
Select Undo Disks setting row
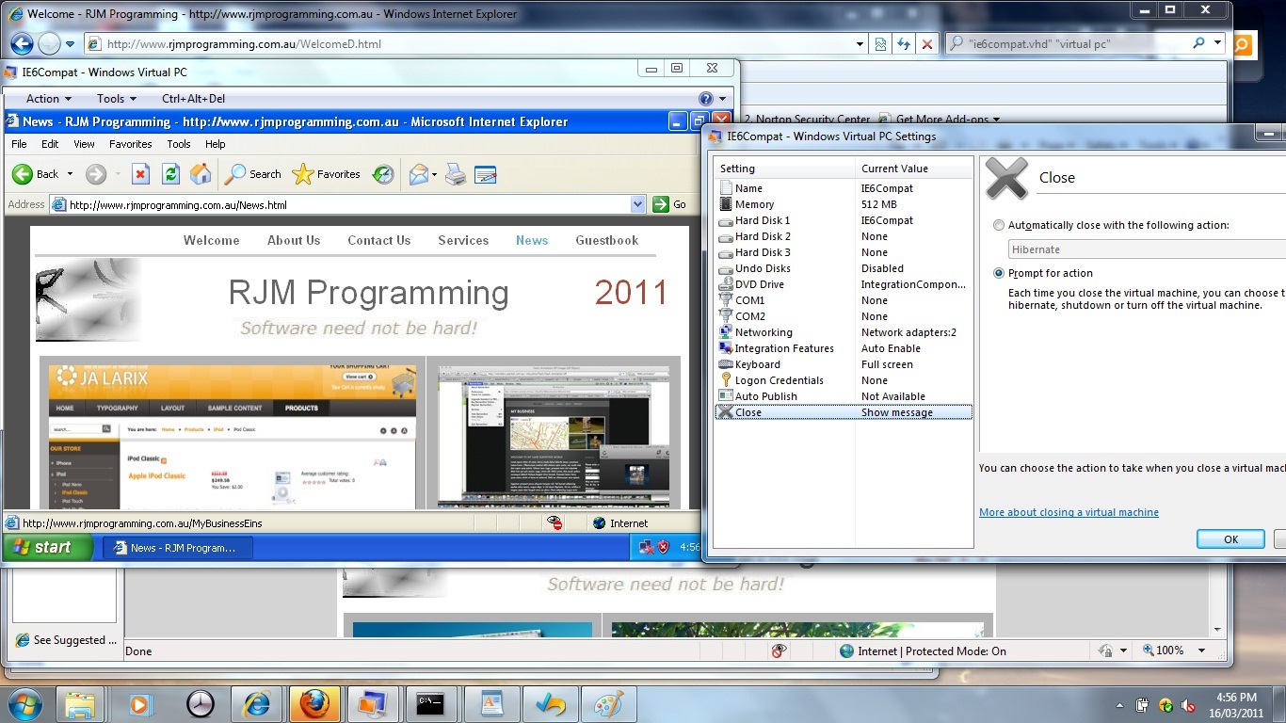[x=844, y=268]
